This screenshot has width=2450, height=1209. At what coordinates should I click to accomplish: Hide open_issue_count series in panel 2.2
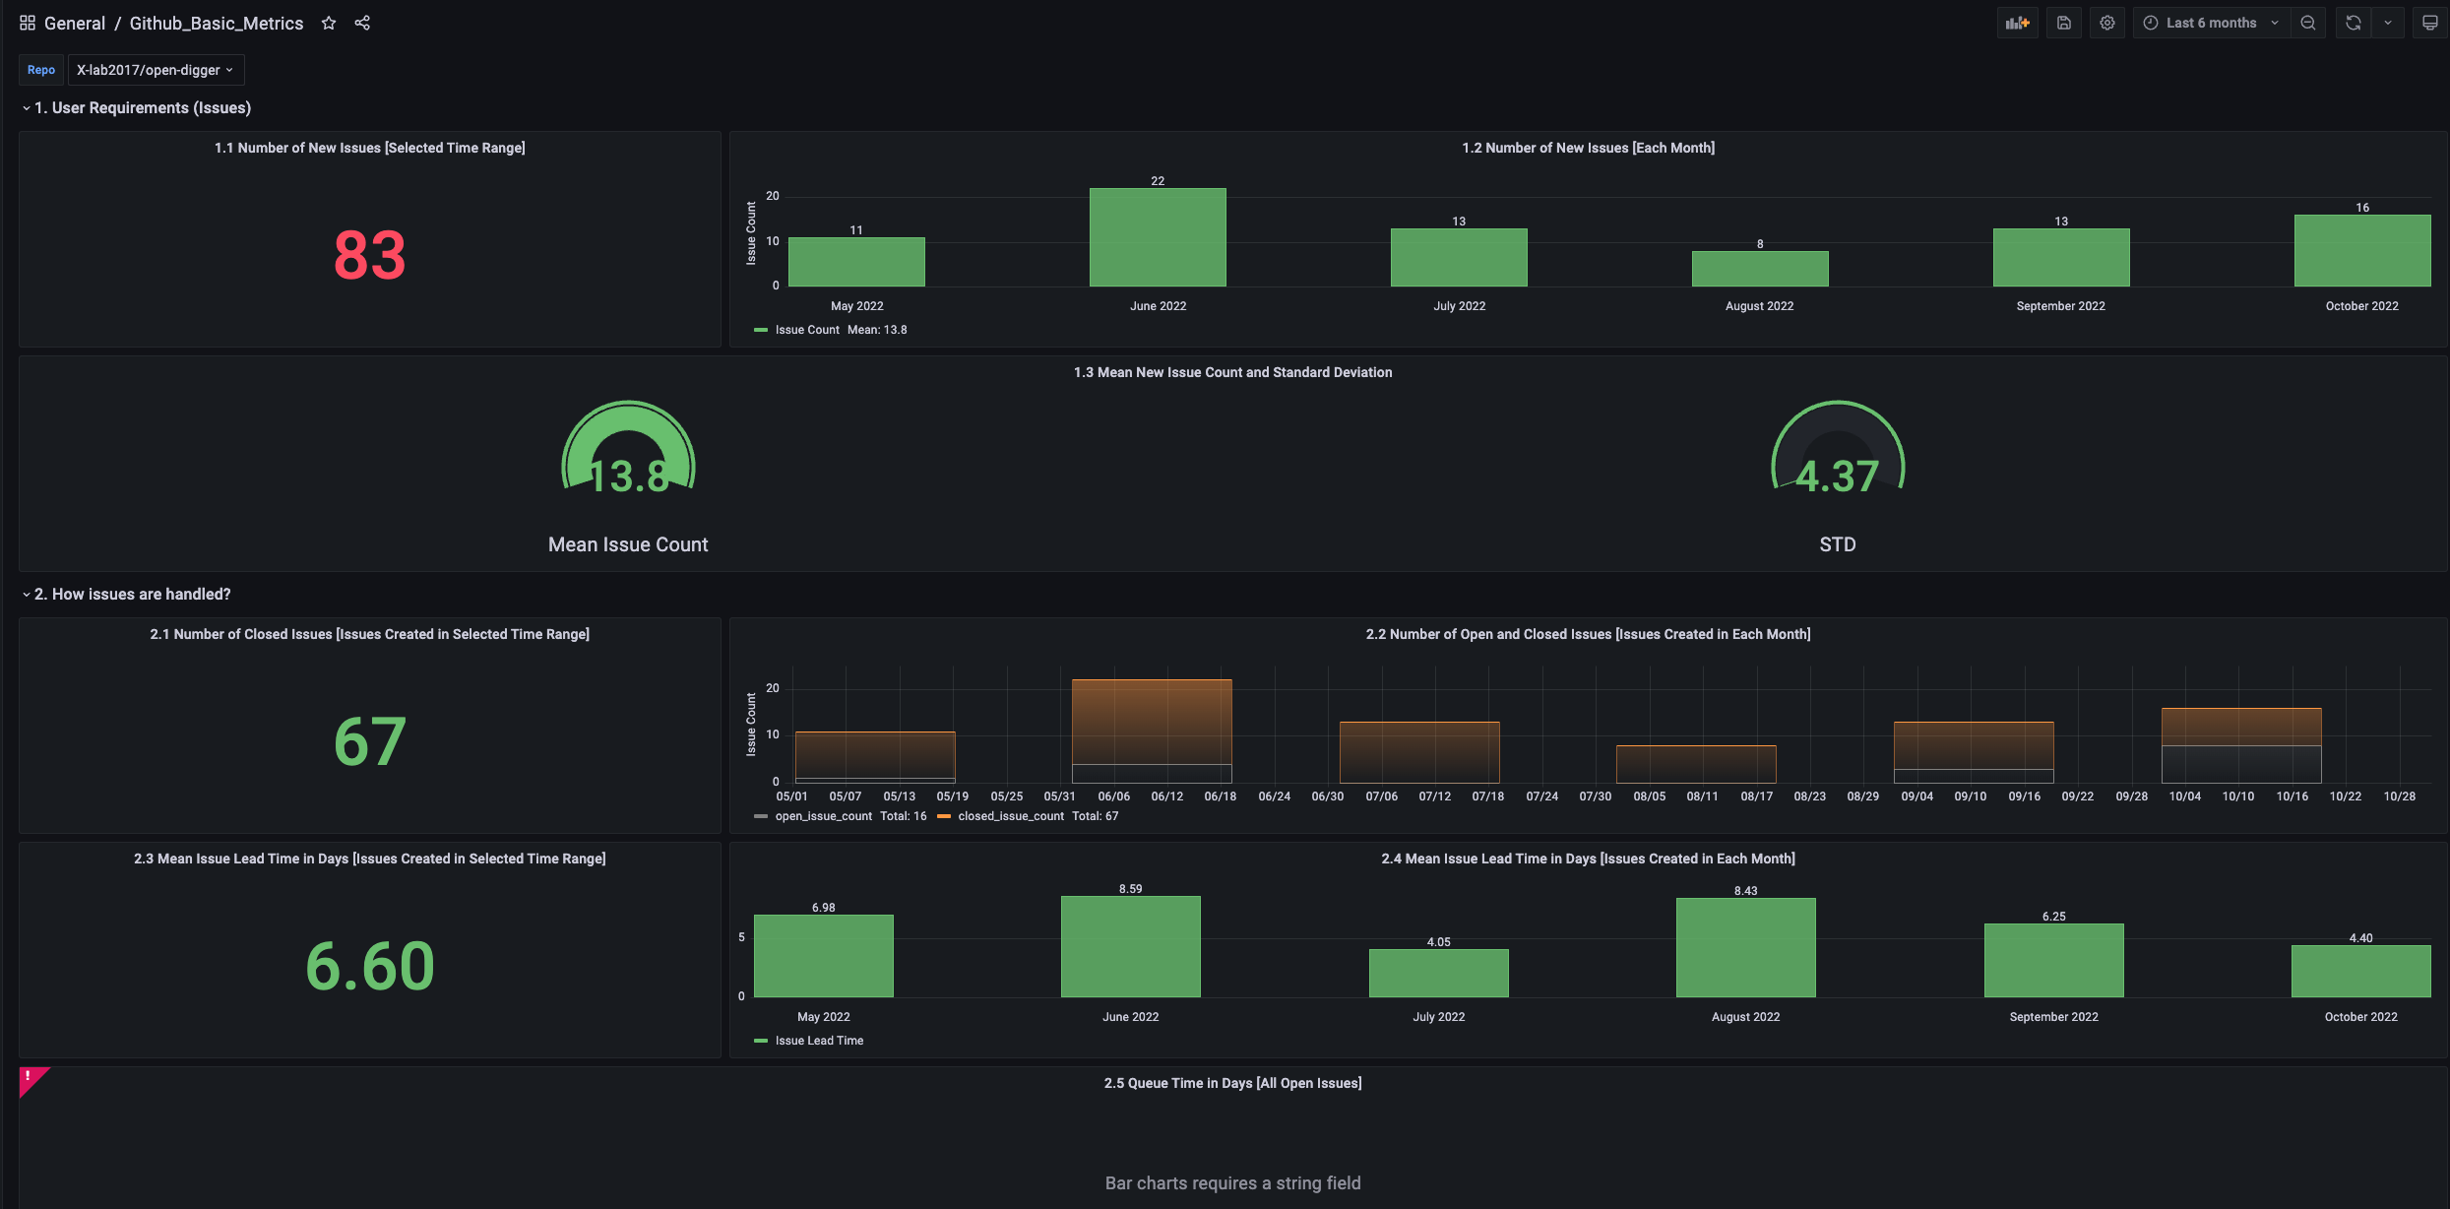click(x=823, y=815)
